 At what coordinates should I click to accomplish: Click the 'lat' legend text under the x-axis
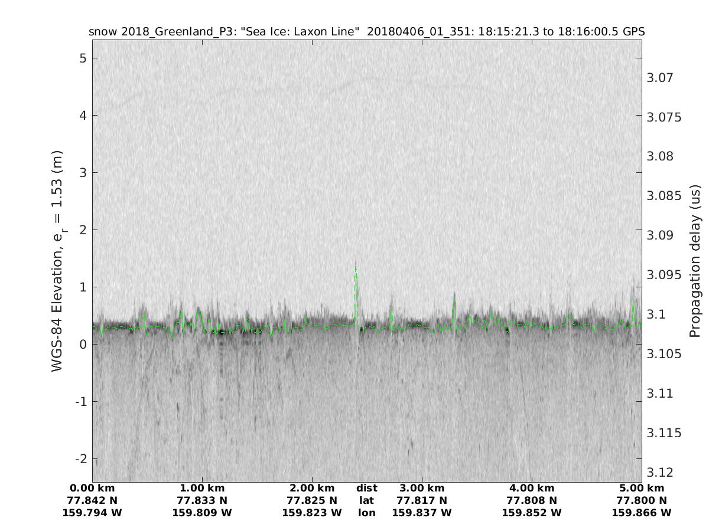[366, 501]
